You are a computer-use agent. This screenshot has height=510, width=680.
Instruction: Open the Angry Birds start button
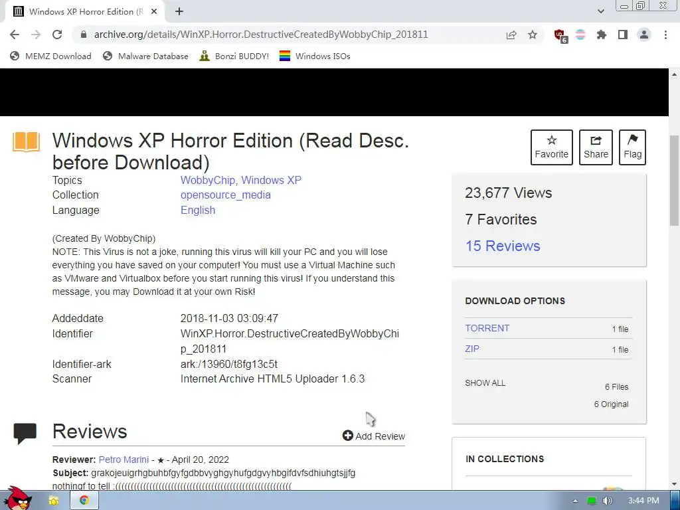(17, 499)
